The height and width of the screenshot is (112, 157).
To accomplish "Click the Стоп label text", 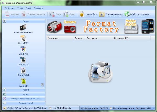I will [58, 14].
